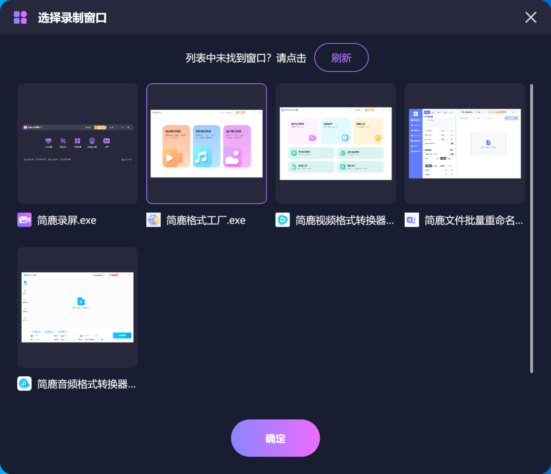Close the window picker dialog
The height and width of the screenshot is (474, 551).
click(x=530, y=17)
